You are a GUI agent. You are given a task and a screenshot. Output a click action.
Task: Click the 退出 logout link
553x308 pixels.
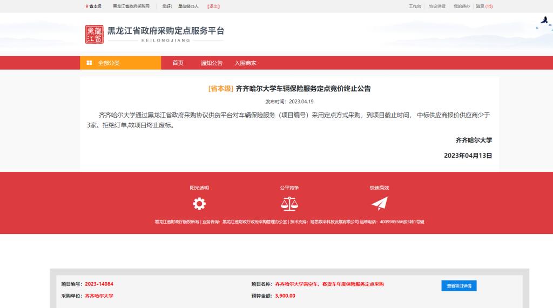(x=213, y=6)
